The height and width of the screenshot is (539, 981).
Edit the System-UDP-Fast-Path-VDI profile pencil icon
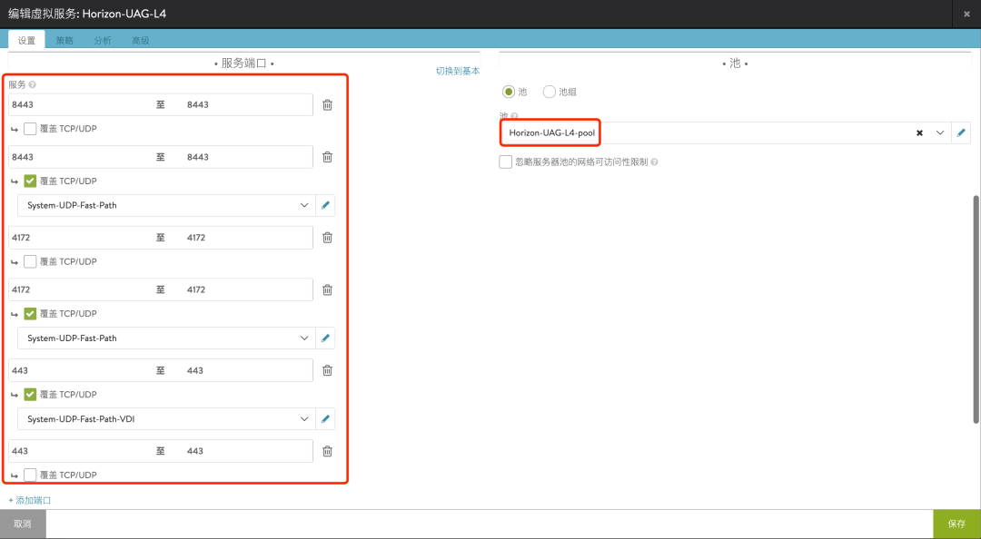coord(324,419)
